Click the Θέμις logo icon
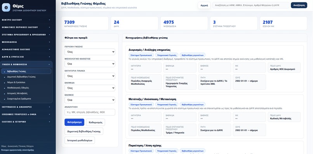313x154 pixels. click(6, 7)
